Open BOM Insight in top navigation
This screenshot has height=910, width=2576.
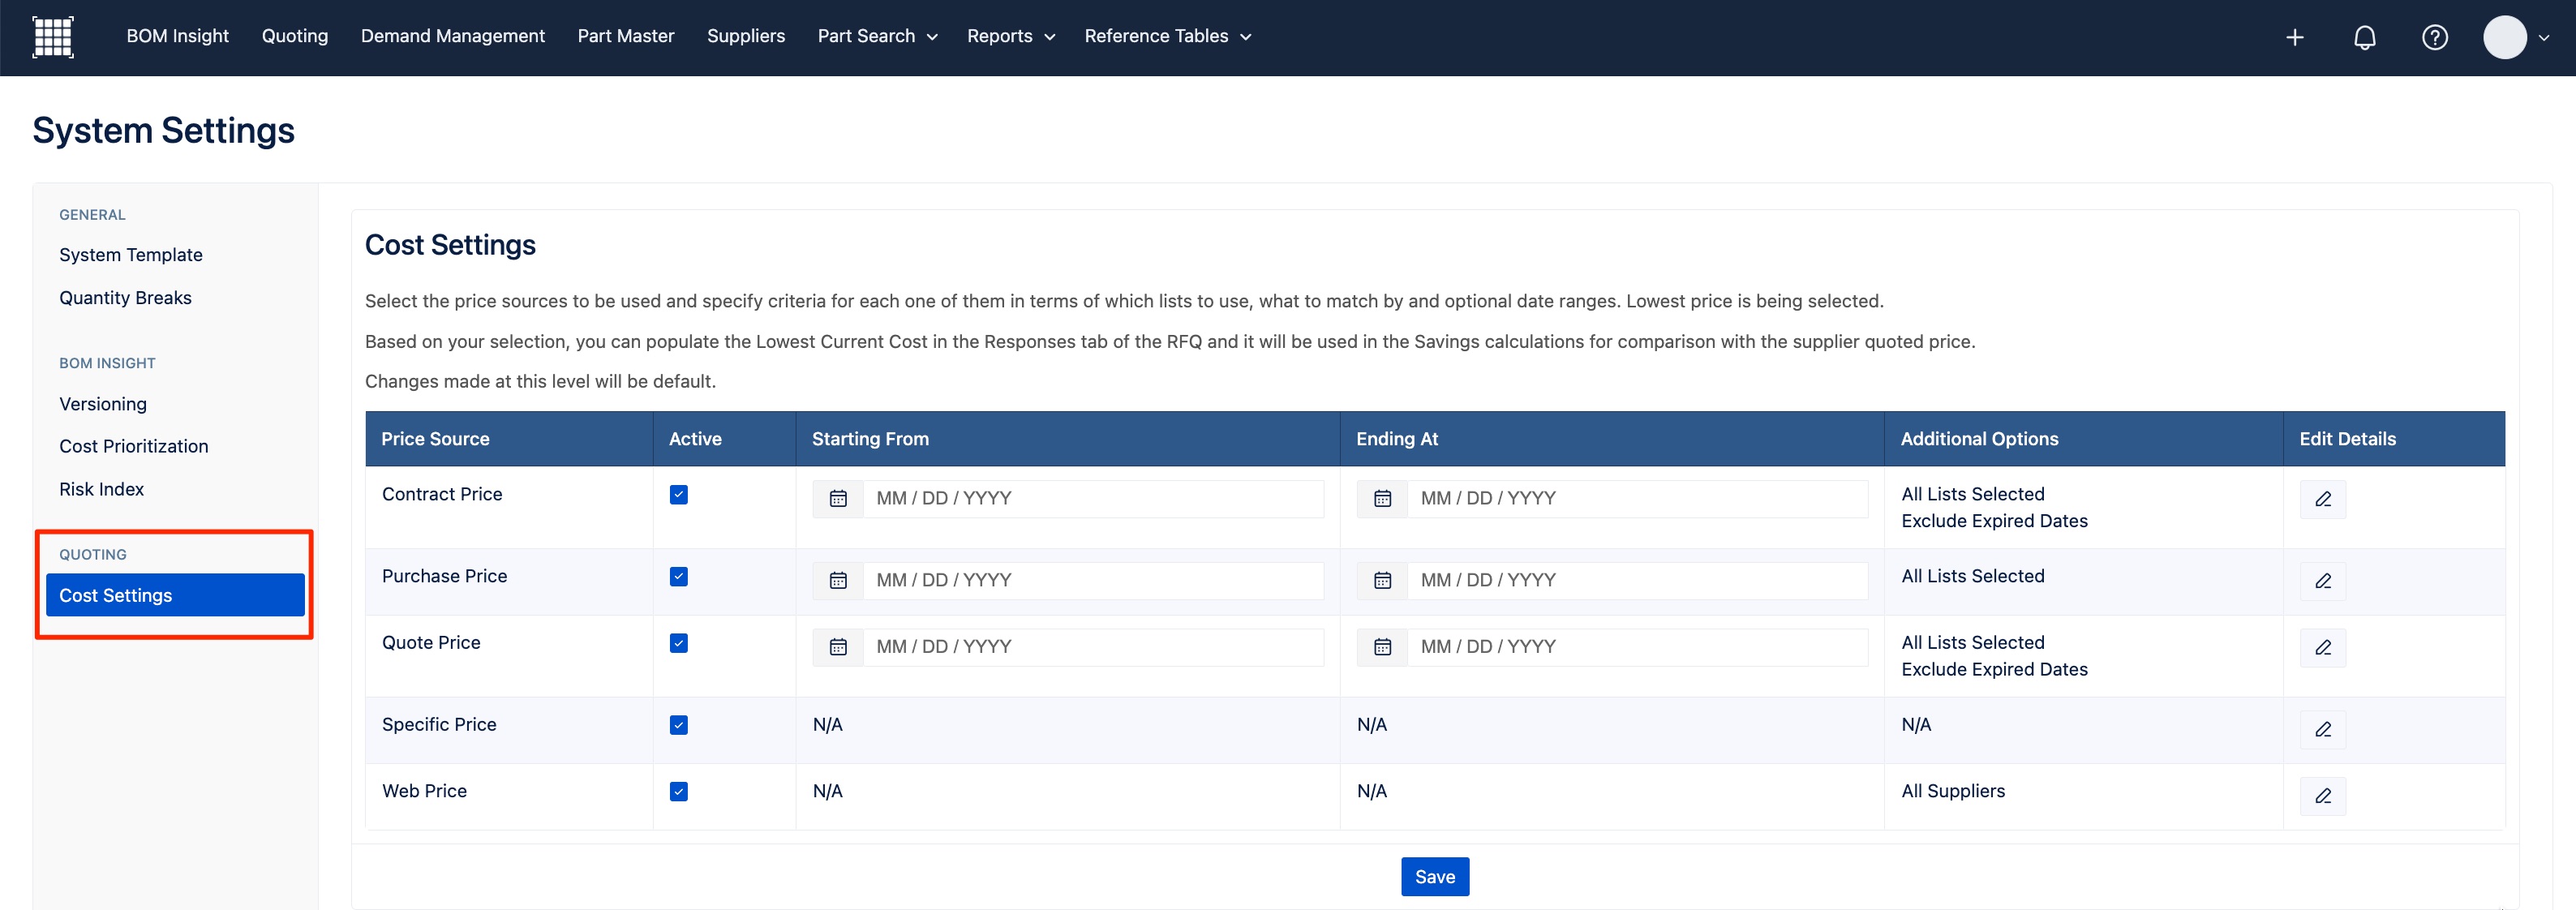[177, 36]
